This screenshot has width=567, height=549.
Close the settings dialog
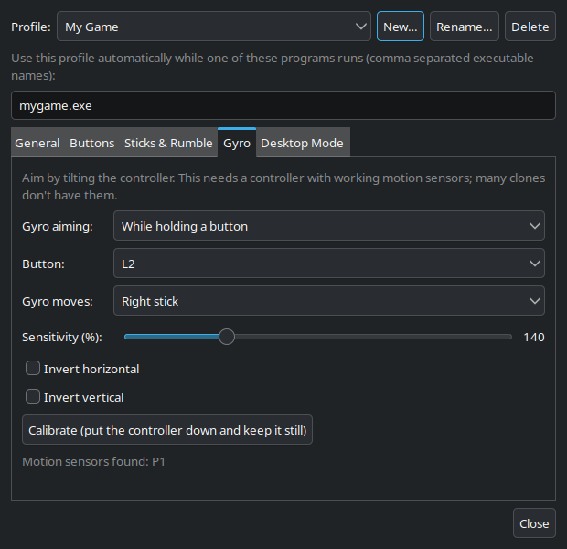pos(534,523)
